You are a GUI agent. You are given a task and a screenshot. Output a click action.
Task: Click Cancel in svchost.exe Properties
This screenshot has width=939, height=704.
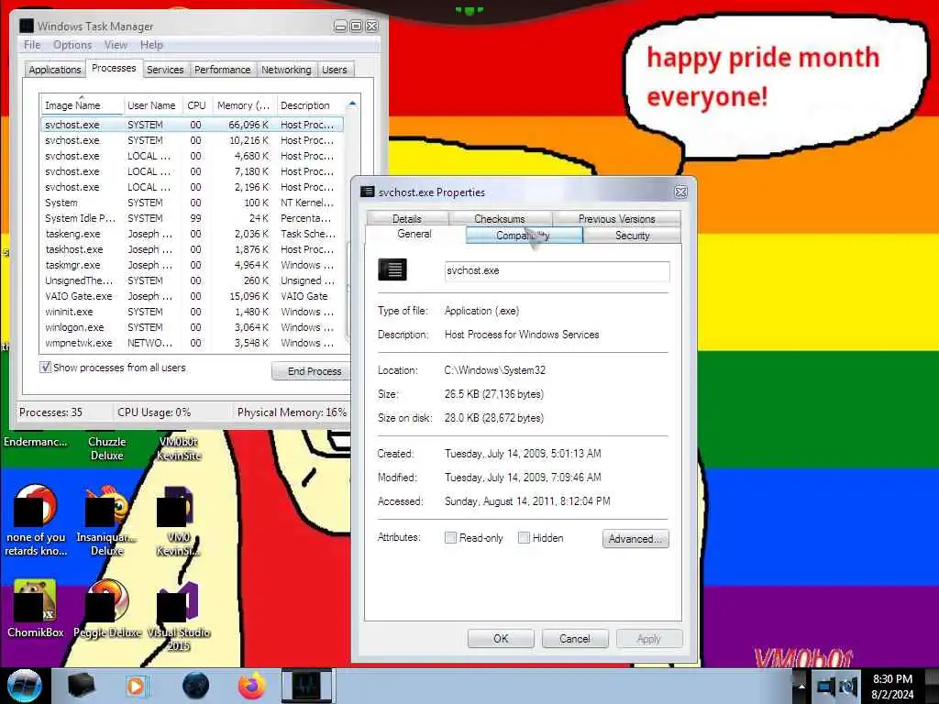click(575, 639)
